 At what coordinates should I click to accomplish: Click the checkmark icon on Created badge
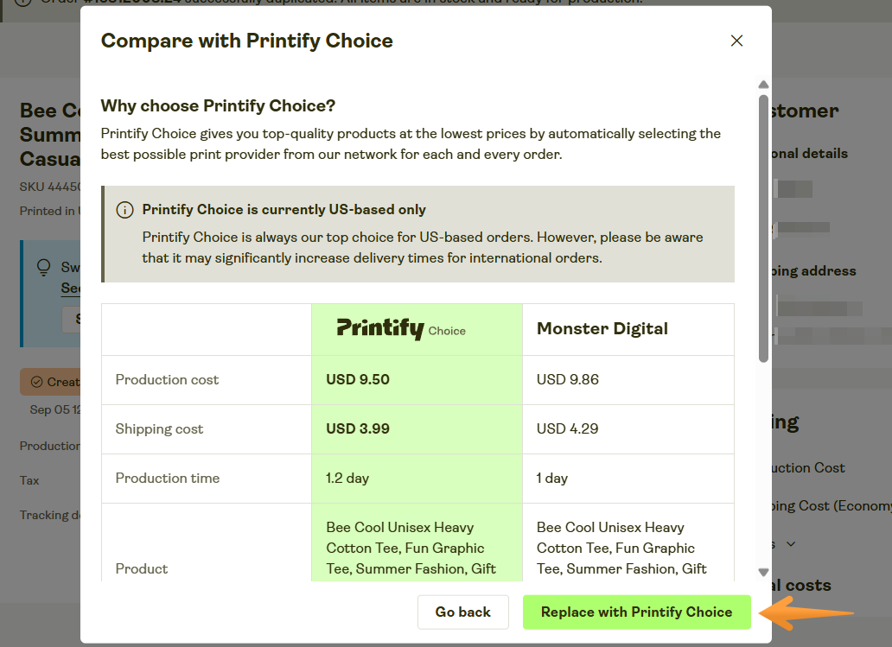(36, 382)
